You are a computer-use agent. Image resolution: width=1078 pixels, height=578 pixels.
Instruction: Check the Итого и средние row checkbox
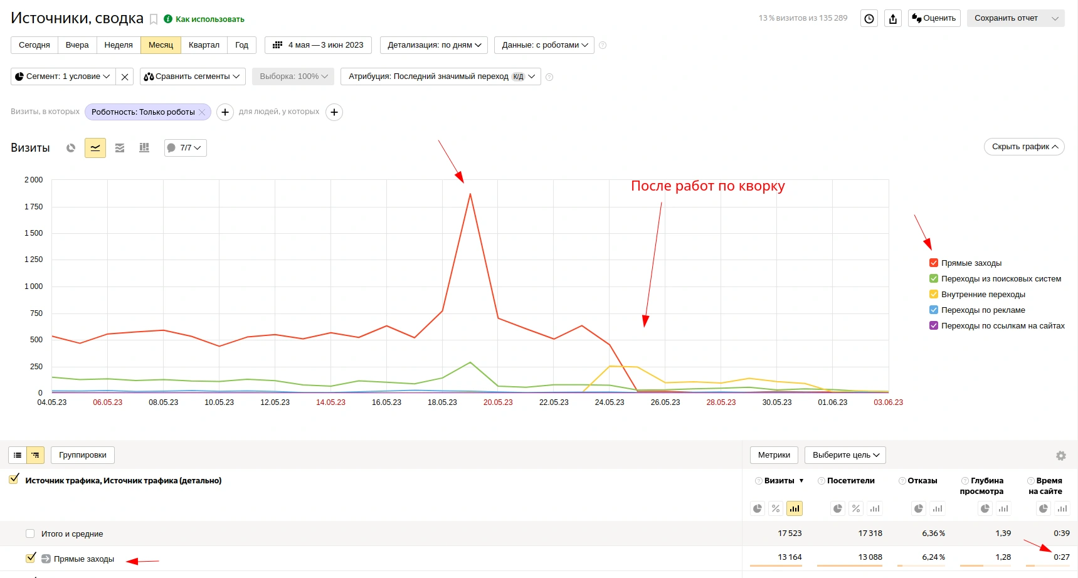(30, 533)
